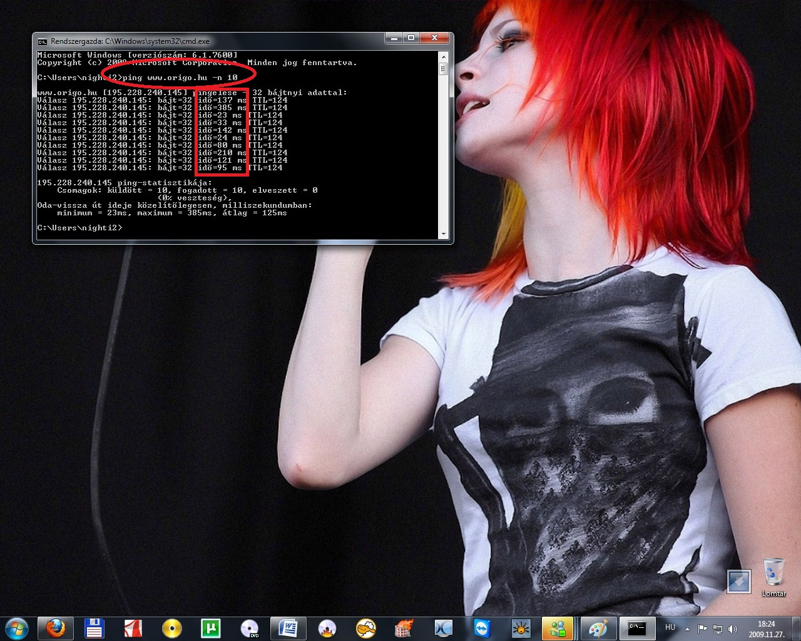Screen dimensions: 801x641
Task: Click the bottom 'C:\Users\nighti2>' prompt
Action: pyautogui.click(x=79, y=228)
